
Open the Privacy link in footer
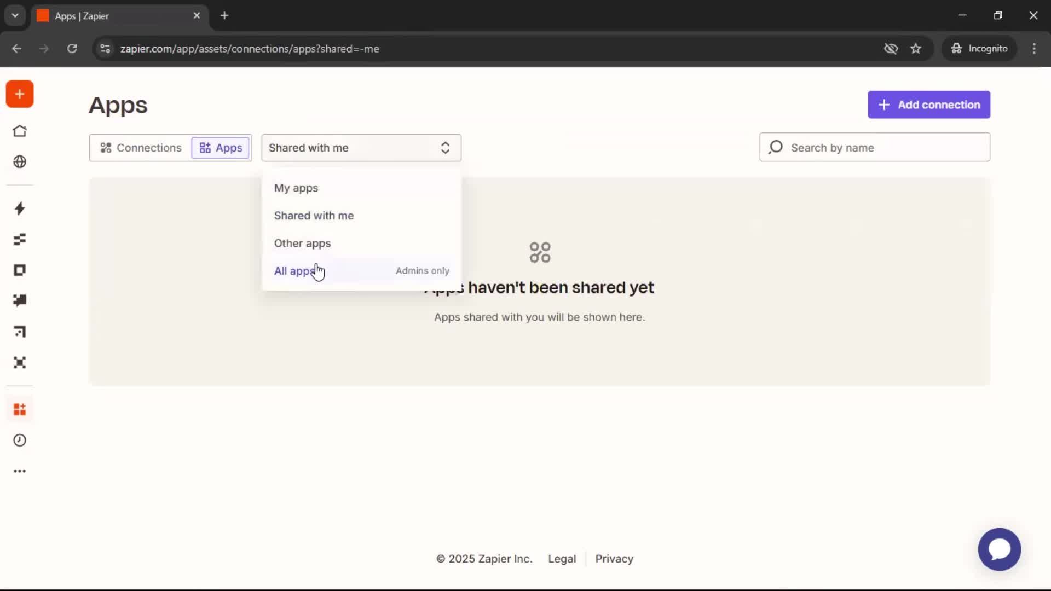614,559
